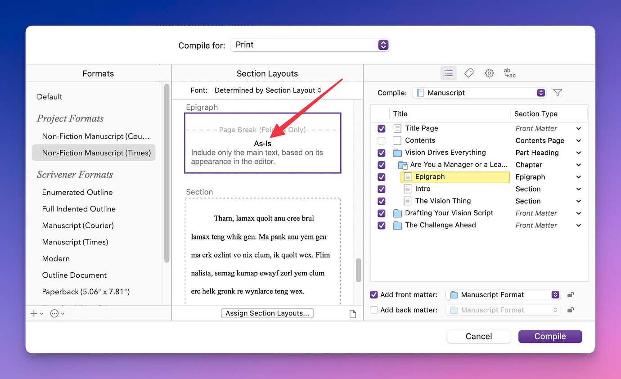Open the Font Determined by Section Layout dropdown
The width and height of the screenshot is (621, 379).
click(268, 90)
